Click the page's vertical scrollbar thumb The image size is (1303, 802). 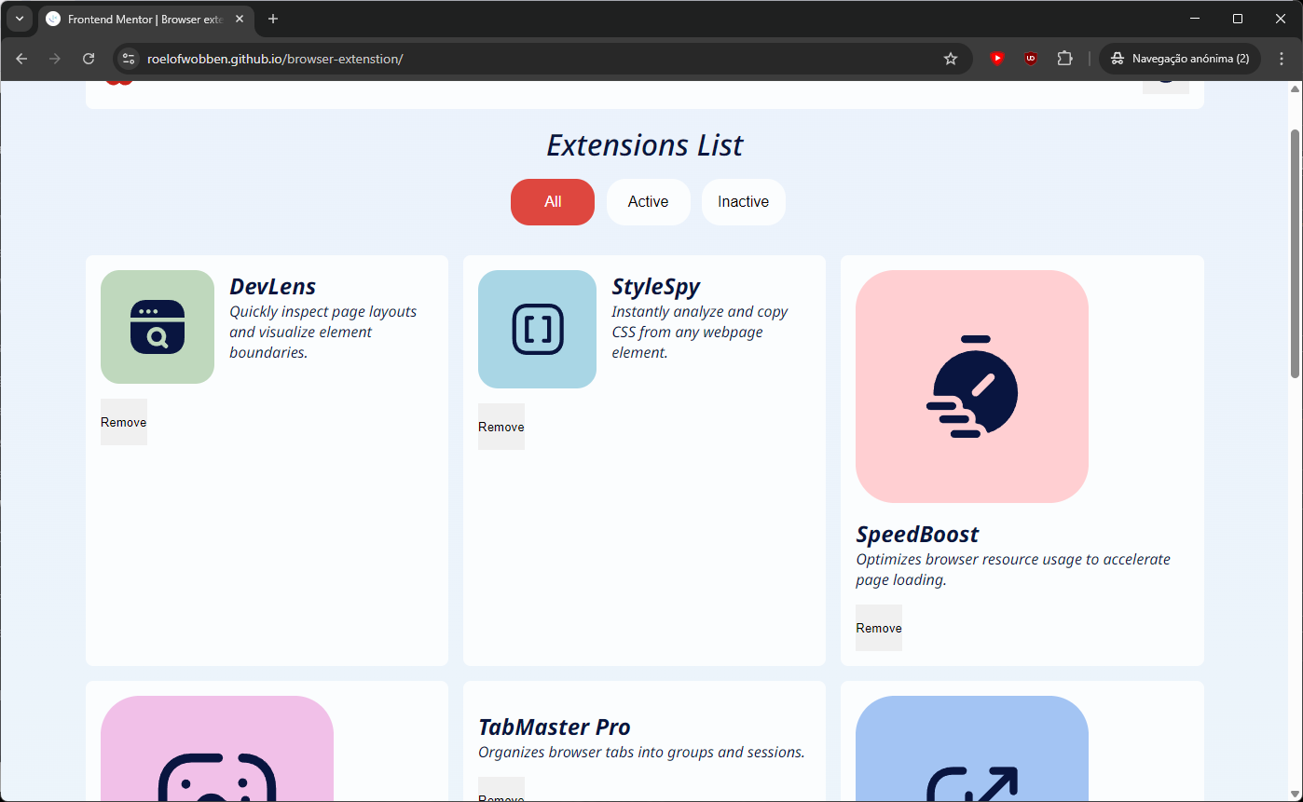tap(1295, 253)
